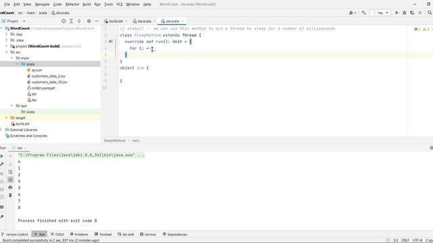This screenshot has height=243, width=433.
Task: Expand the project WordCount-build folder
Action: pyautogui.click(x=6, y=46)
